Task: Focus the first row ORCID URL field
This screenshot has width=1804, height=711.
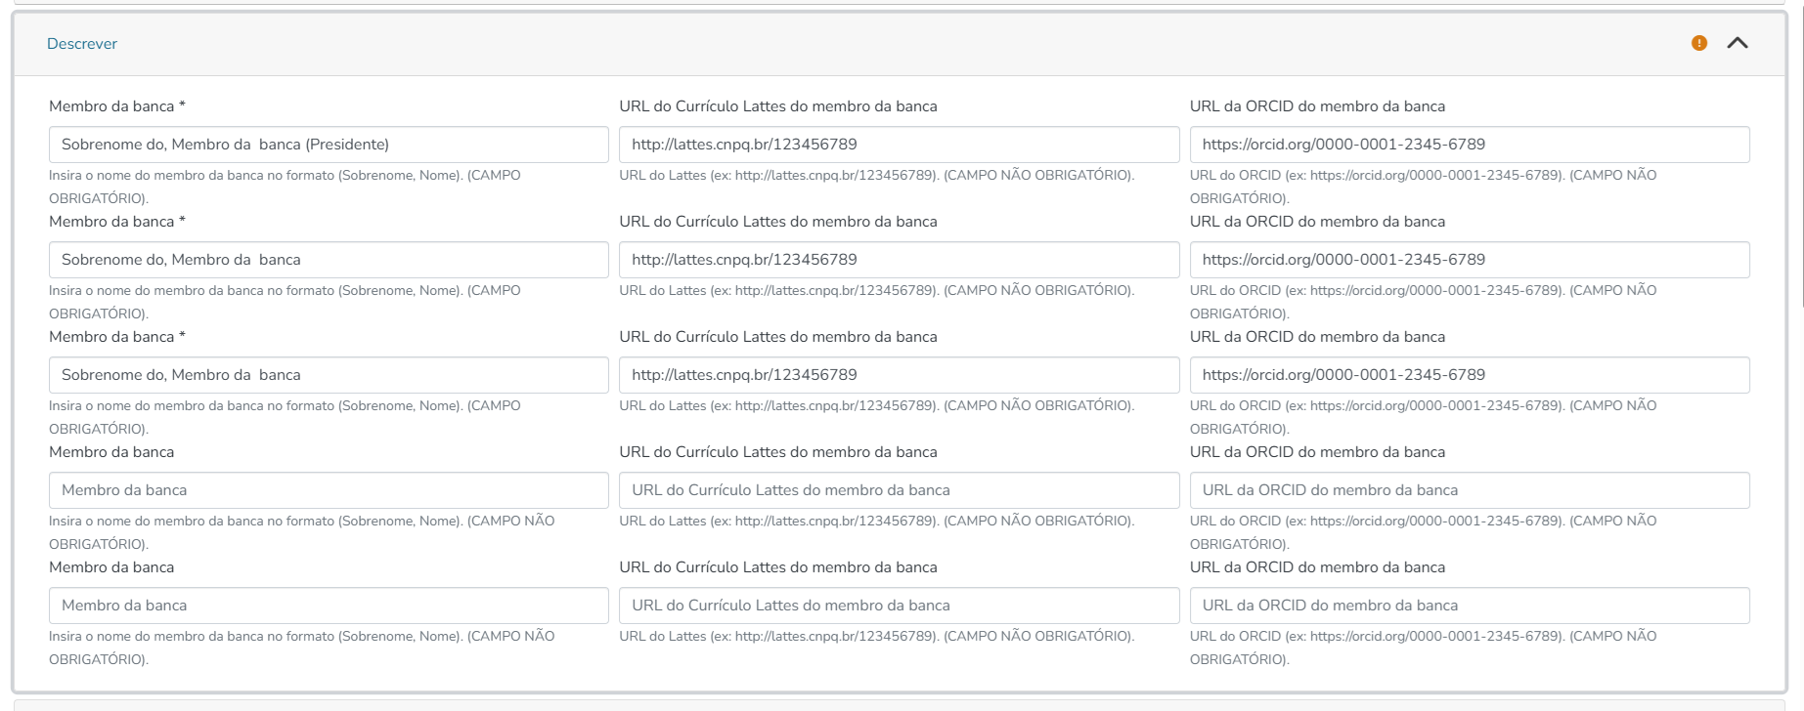Action: (1469, 145)
